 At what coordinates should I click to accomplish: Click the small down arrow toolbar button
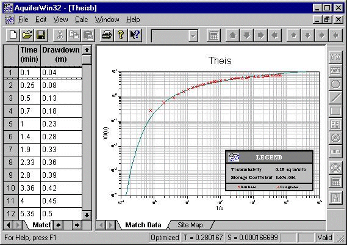click(x=307, y=35)
